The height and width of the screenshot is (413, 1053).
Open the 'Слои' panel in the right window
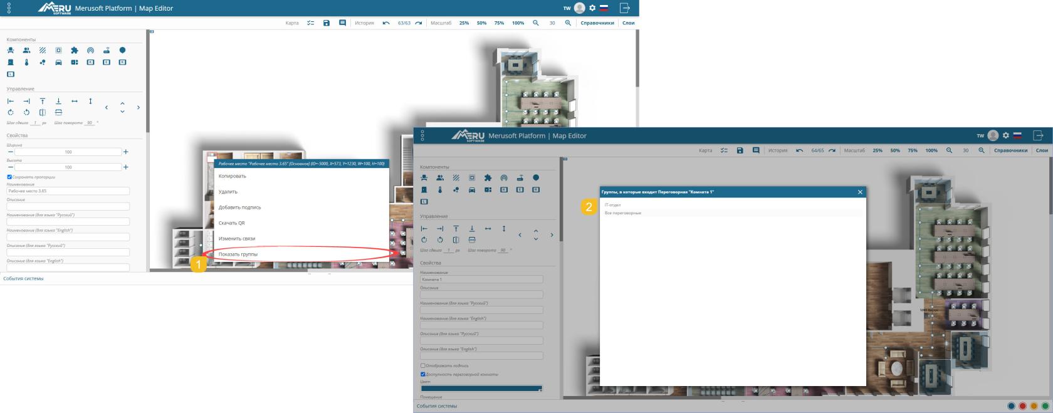[1042, 150]
